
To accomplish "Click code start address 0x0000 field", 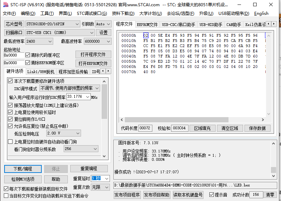I will (14, 55).
